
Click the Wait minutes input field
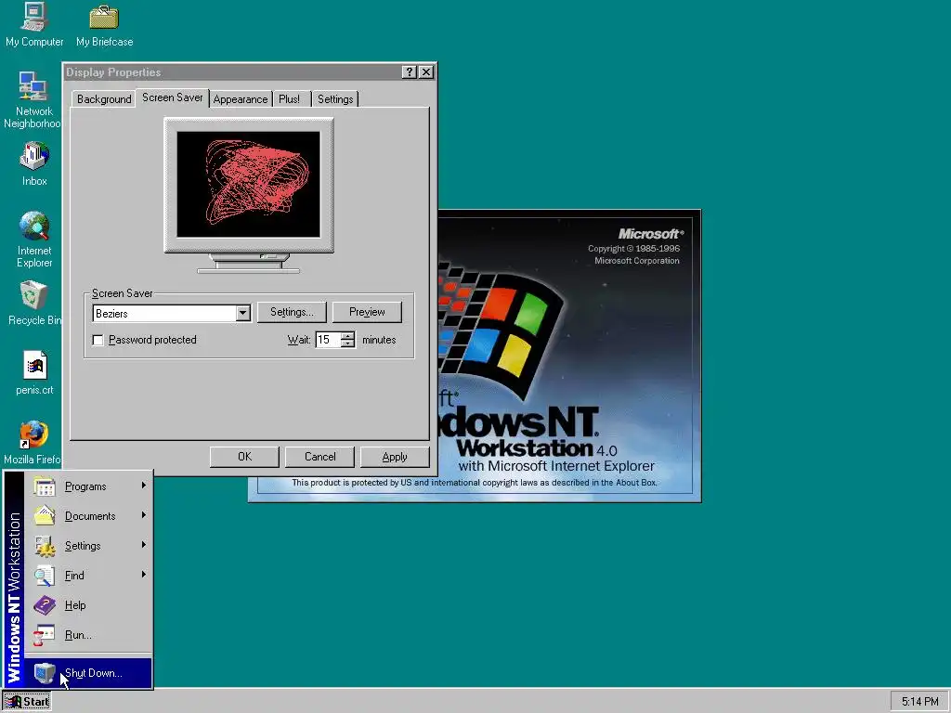coord(328,340)
